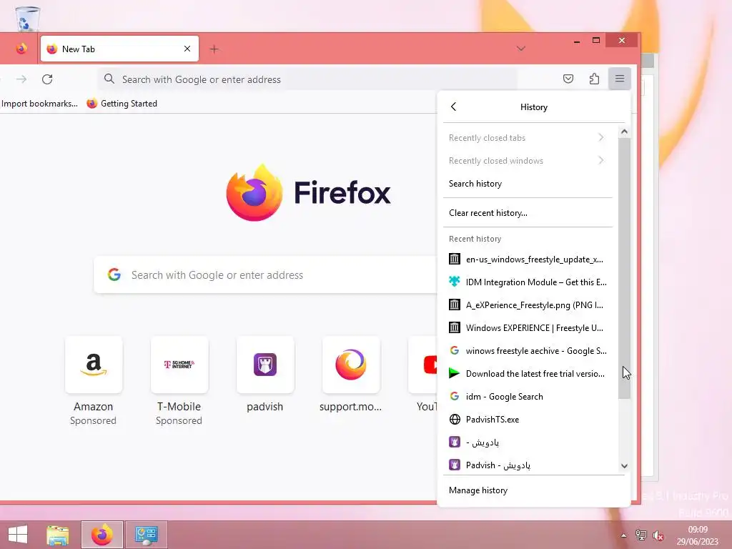Open PadvishTS.exe history entry

(527, 419)
